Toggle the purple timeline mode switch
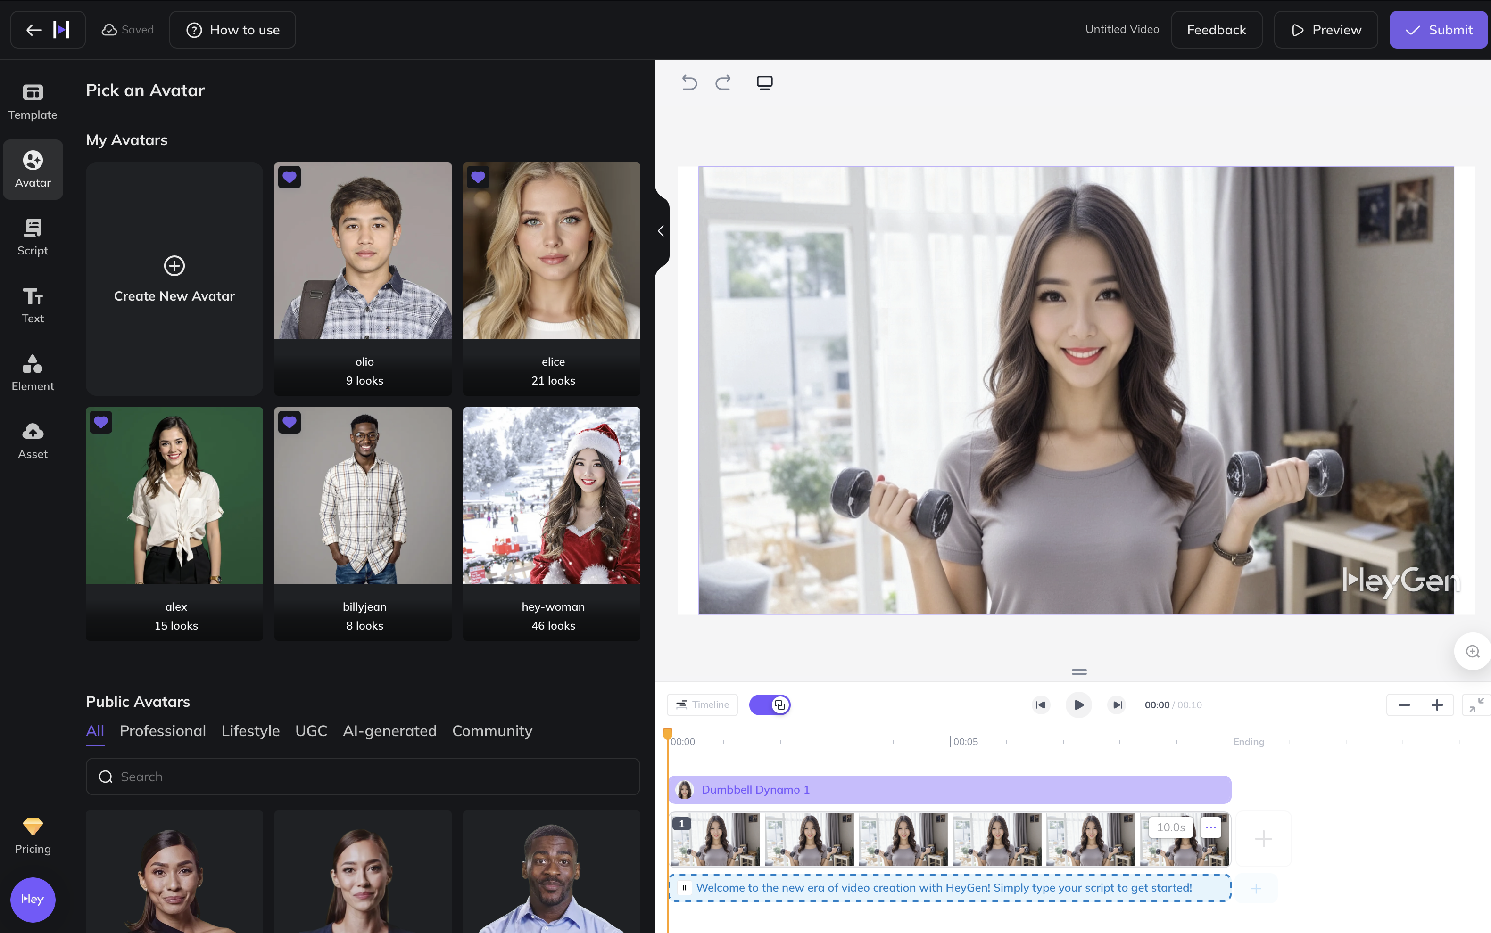 point(769,704)
